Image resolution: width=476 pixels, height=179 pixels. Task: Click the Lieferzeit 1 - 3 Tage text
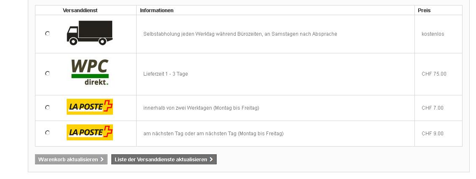(166, 74)
